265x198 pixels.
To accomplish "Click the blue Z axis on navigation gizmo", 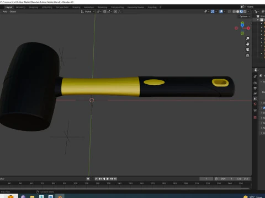I will pos(242,25).
